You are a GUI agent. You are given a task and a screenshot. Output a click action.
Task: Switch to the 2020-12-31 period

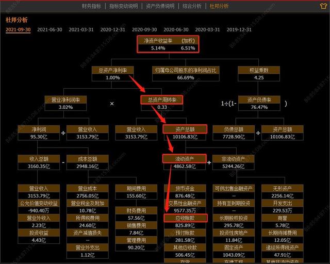113,30
